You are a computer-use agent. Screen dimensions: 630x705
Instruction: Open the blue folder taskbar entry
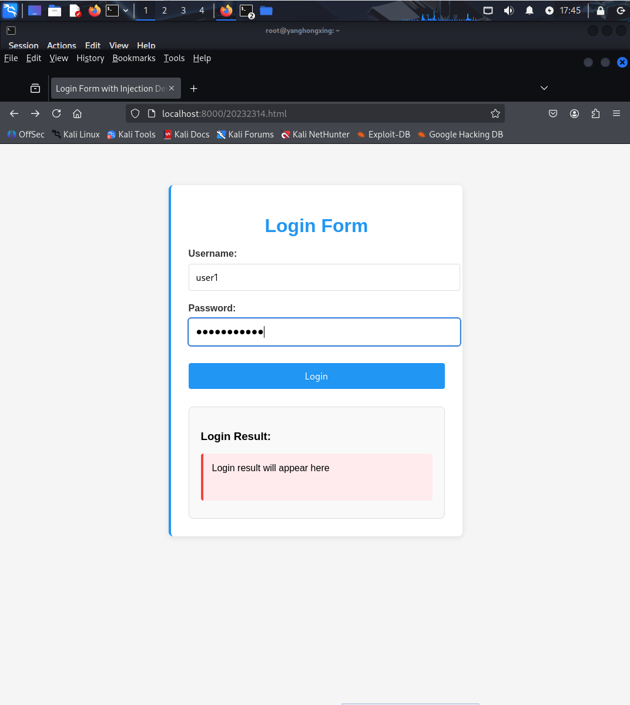pos(266,11)
